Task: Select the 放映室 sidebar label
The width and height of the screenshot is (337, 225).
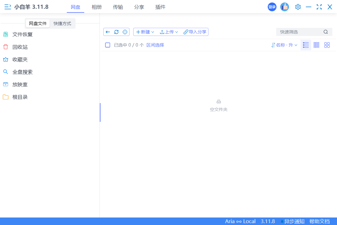Action: point(20,84)
